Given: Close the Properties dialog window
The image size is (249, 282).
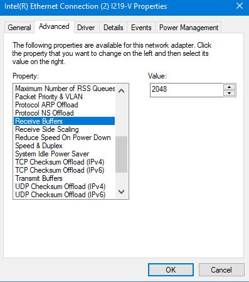Looking at the screenshot, I should [x=240, y=6].
